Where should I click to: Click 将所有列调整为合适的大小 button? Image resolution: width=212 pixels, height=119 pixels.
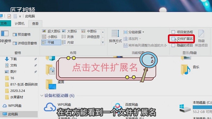click(145, 45)
